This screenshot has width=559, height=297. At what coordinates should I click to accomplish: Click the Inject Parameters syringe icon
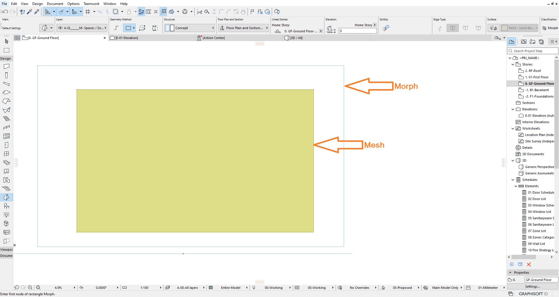coord(37,12)
